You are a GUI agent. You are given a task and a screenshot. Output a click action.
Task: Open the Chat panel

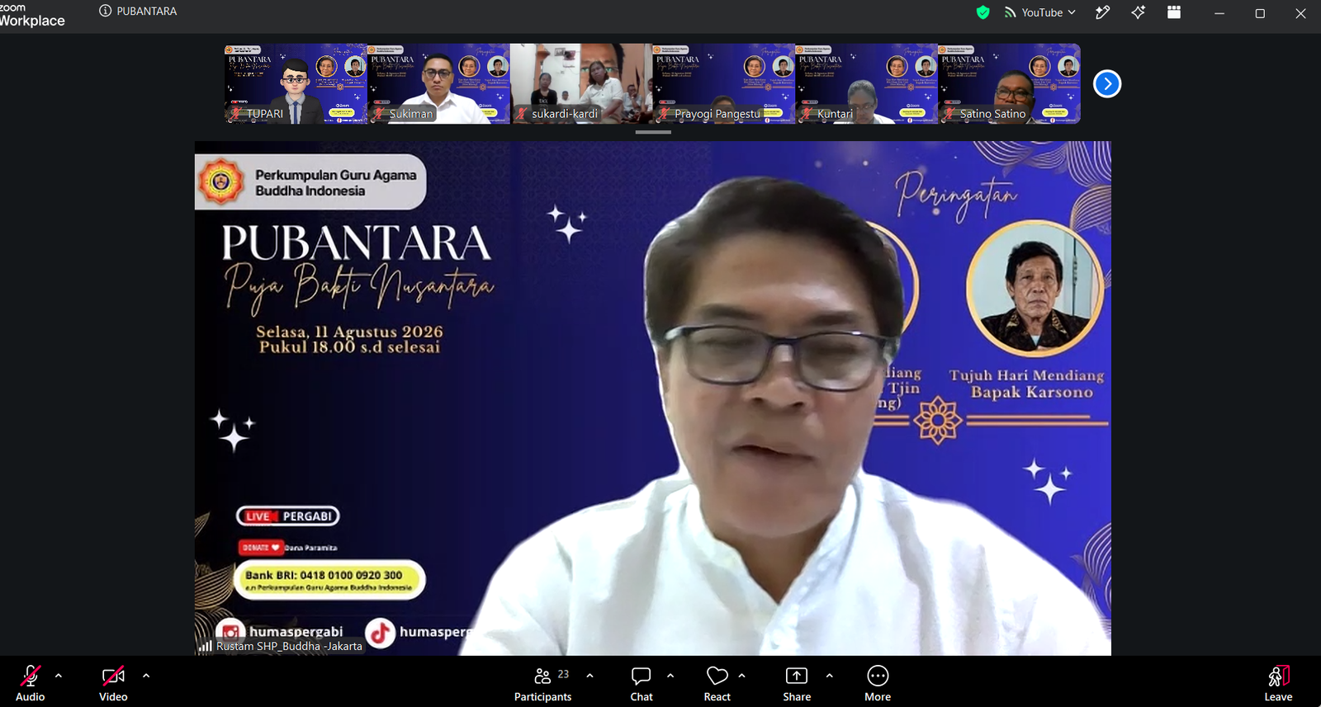coord(642,683)
